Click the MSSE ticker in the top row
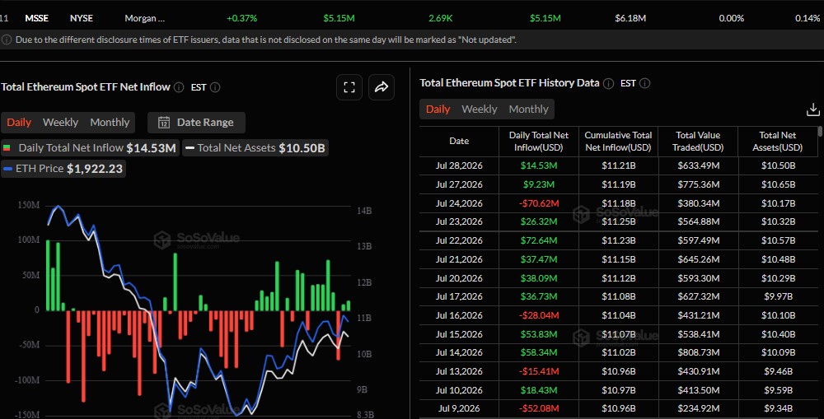The height and width of the screenshot is (419, 824). coord(37,18)
